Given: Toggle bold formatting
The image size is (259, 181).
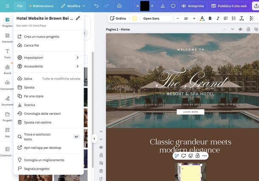Looking at the screenshot, I should [210, 19].
